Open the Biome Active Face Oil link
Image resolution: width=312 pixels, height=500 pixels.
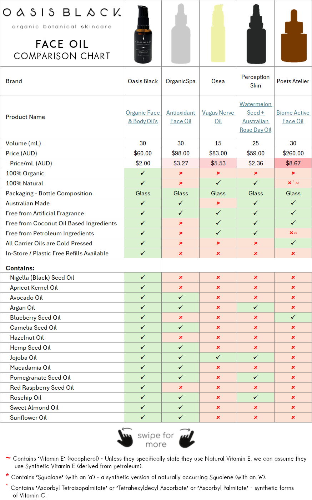point(293,117)
